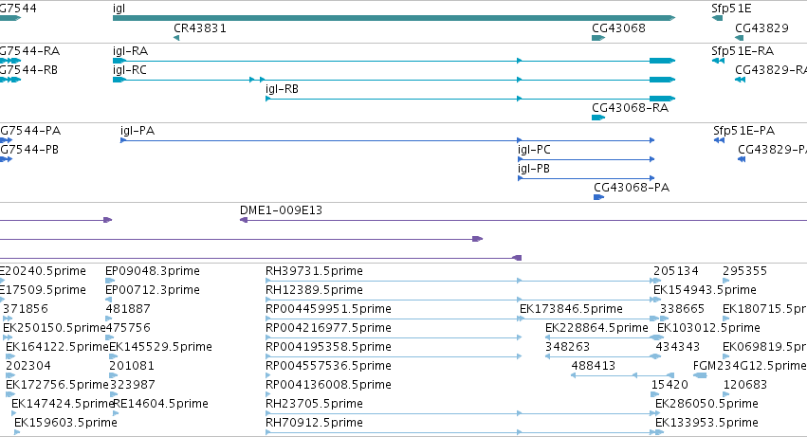Click feature label 348263
The width and height of the screenshot is (807, 437).
(568, 348)
